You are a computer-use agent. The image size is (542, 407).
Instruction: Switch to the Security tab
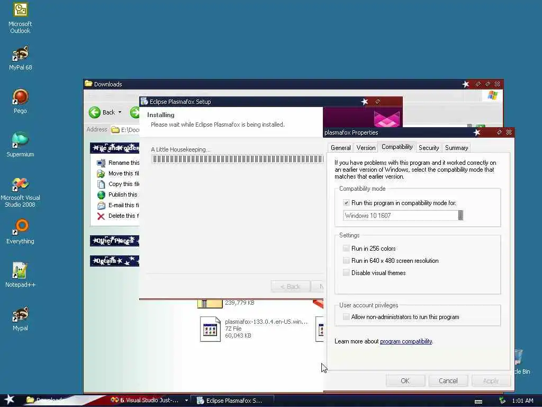[429, 148]
